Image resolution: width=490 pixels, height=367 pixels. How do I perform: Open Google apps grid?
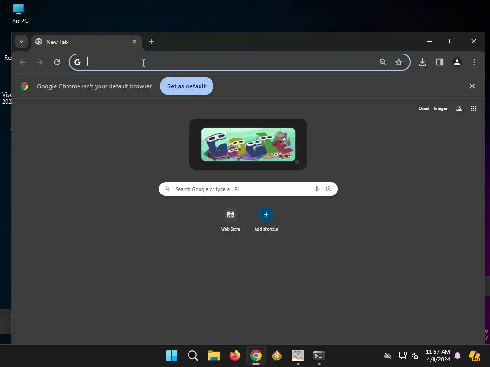[x=474, y=108]
